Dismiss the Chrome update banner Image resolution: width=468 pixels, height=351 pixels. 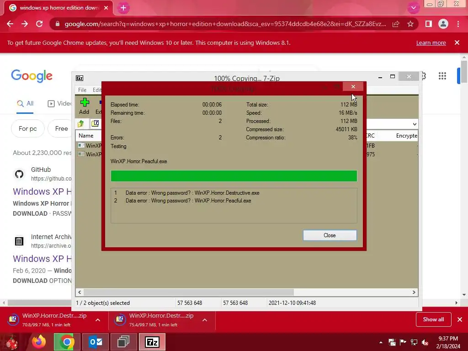click(x=457, y=43)
